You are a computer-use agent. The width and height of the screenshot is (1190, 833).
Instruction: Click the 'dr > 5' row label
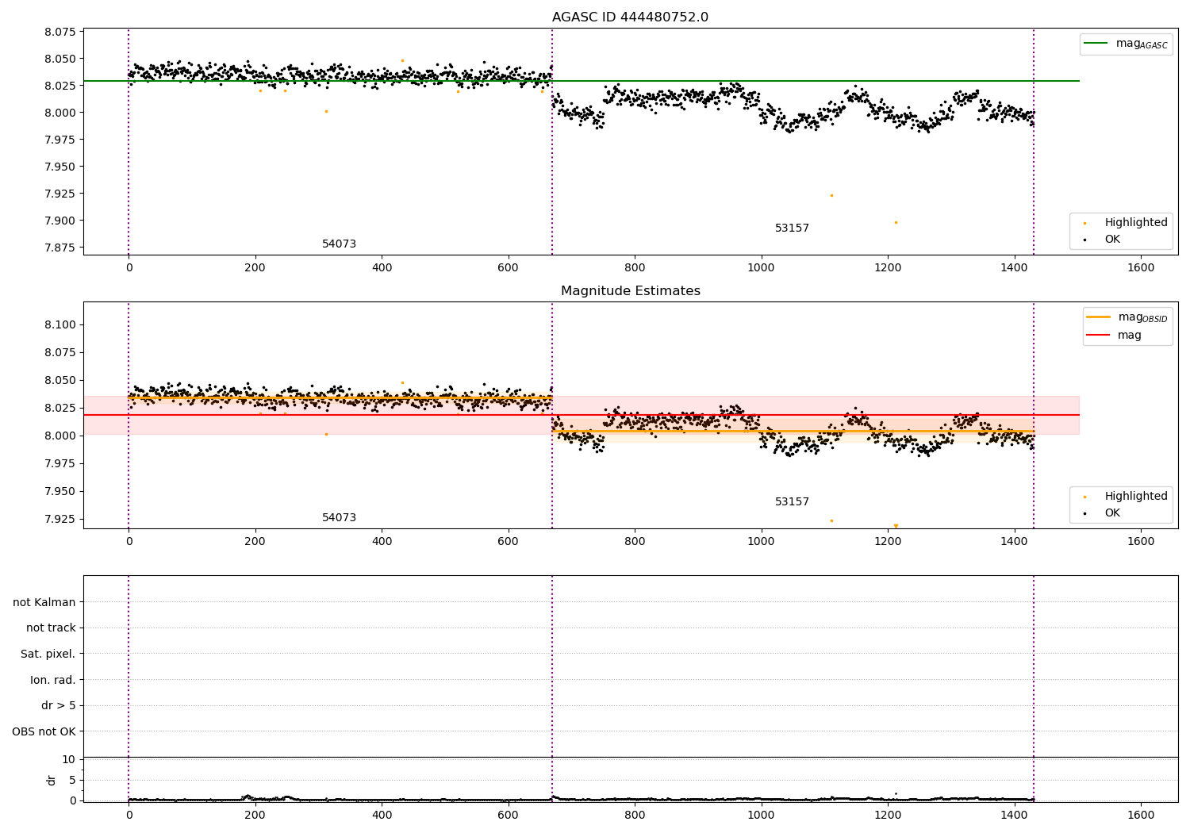click(x=59, y=705)
